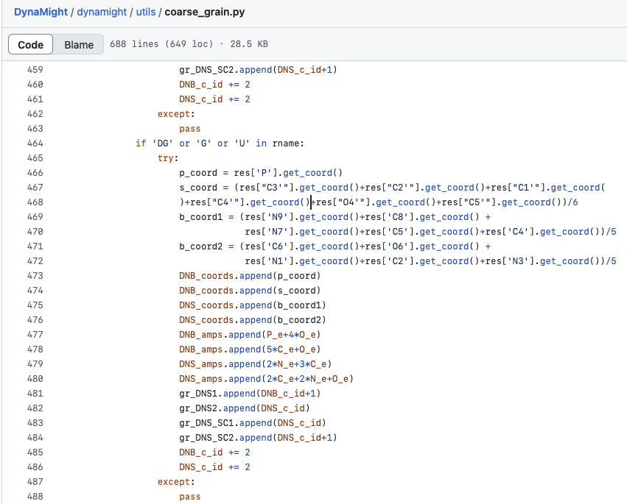Select line number 459

35,70
